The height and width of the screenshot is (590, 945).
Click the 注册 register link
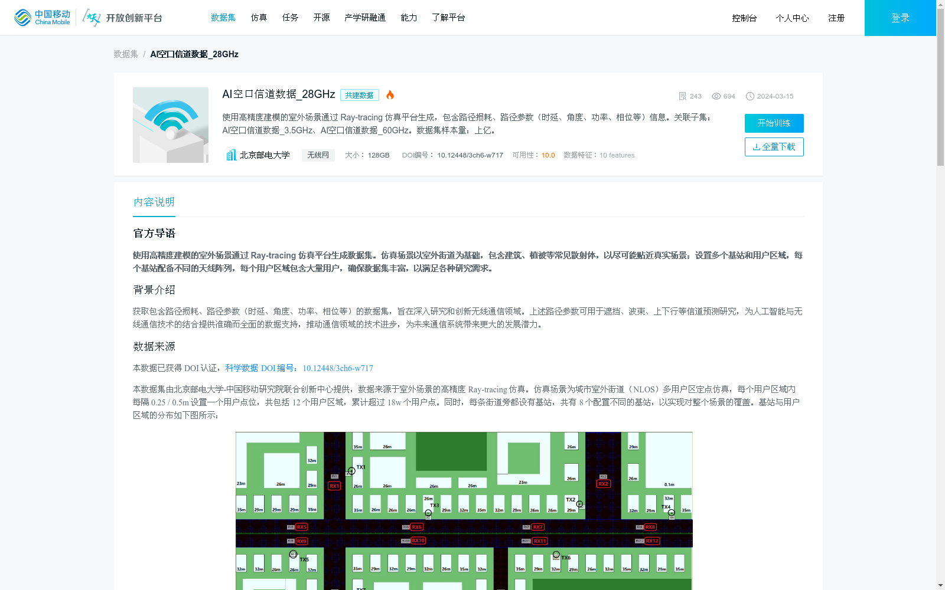click(x=836, y=18)
